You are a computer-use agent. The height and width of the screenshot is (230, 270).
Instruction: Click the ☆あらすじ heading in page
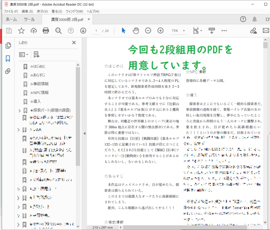[x=114, y=176]
